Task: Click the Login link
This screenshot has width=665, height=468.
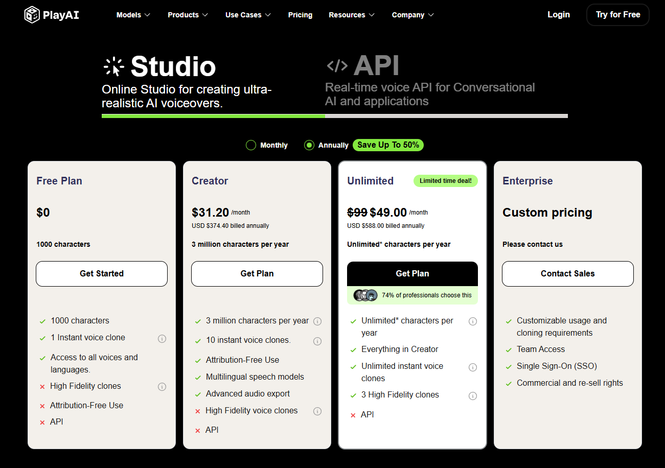Action: tap(559, 15)
